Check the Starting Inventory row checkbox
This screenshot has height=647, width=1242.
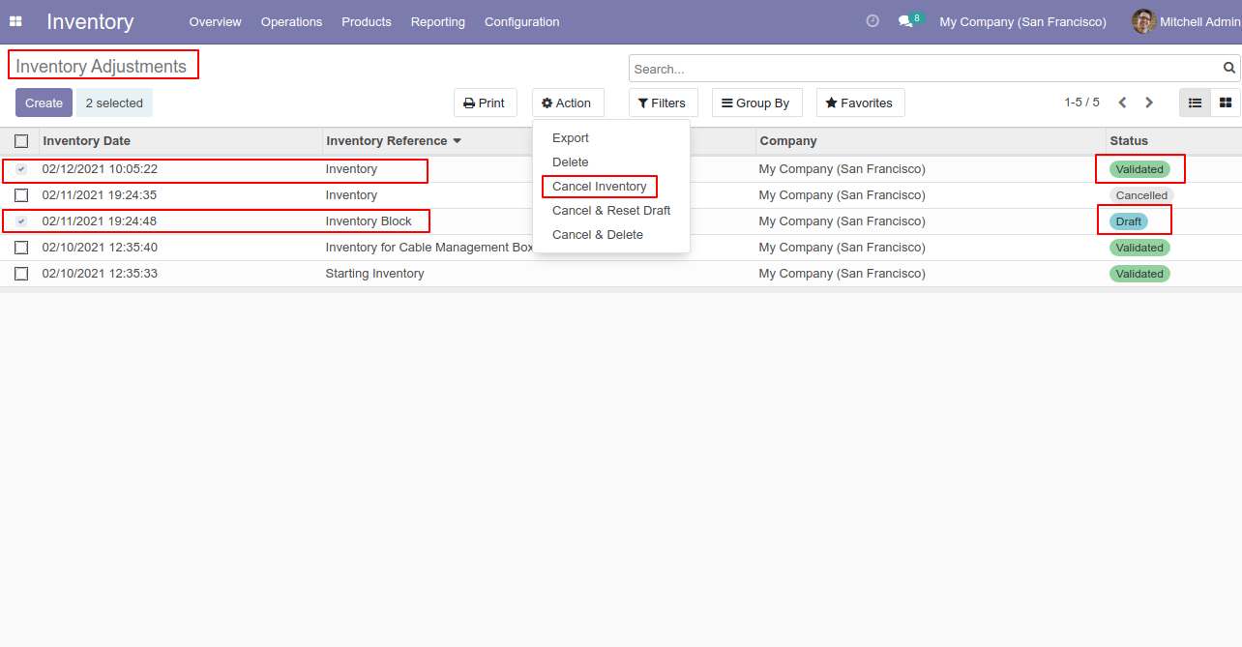[21, 274]
